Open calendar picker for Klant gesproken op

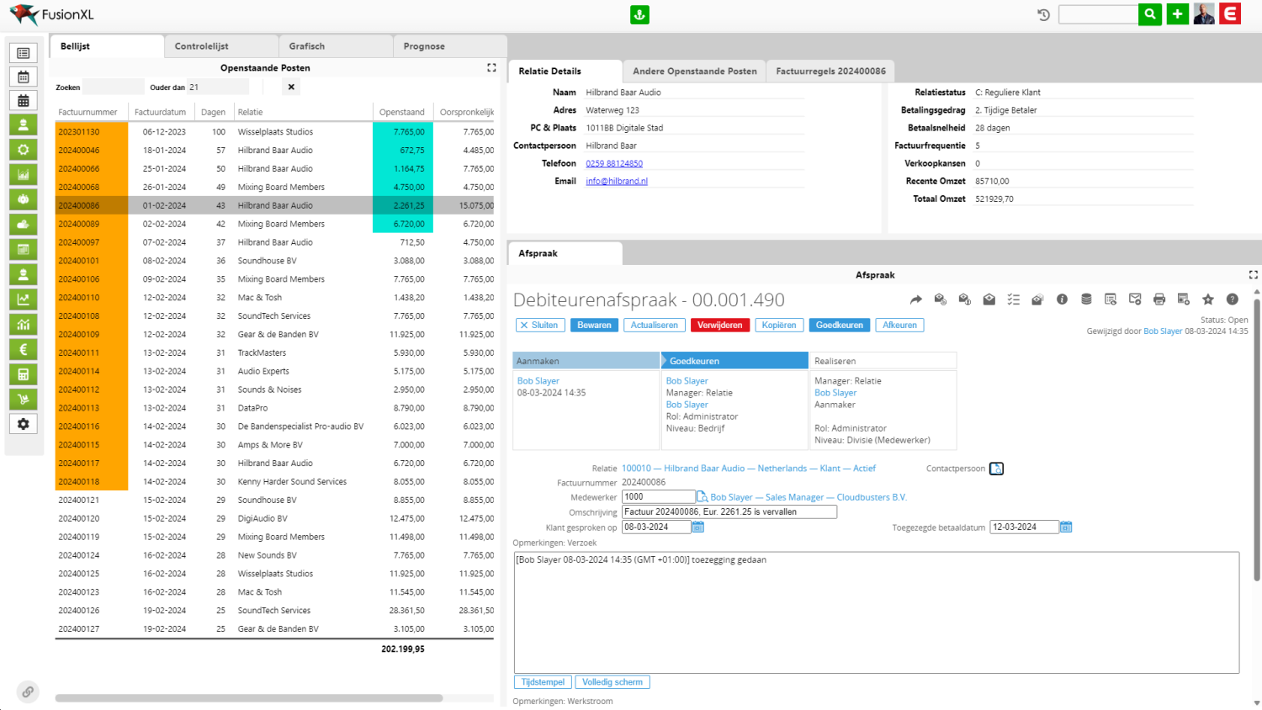(x=698, y=527)
